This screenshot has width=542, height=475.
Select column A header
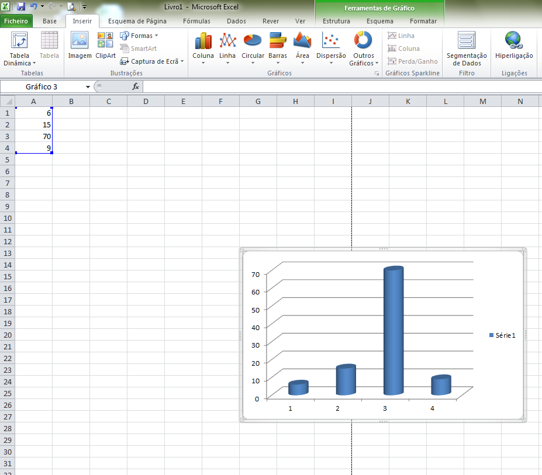click(x=33, y=101)
